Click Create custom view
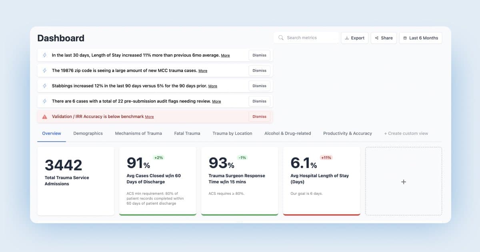Screen dimensions: 480x252 click(406, 133)
